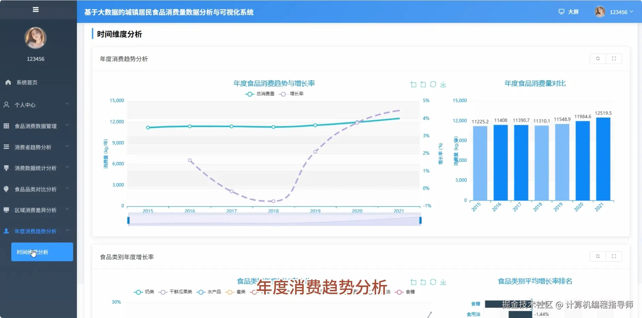Image resolution: width=642 pixels, height=318 pixels.
Task: Toggle the 水产品 legend series
Action: 209,292
